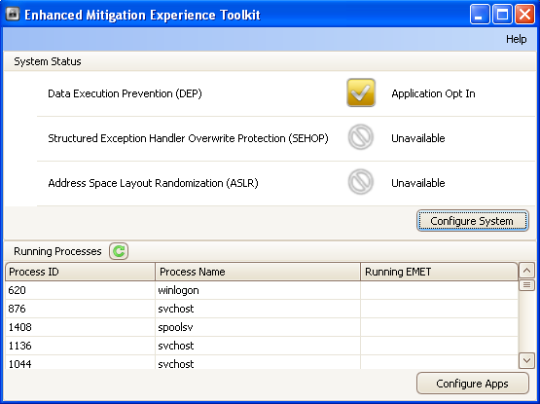The image size is (540, 404).
Task: Select the process with ID 1136
Action: (262, 346)
